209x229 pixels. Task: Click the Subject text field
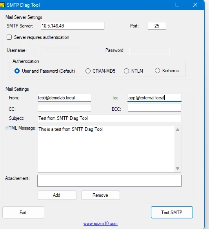[x=109, y=118]
